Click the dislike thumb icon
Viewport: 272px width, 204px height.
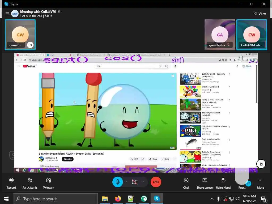coord(143,159)
